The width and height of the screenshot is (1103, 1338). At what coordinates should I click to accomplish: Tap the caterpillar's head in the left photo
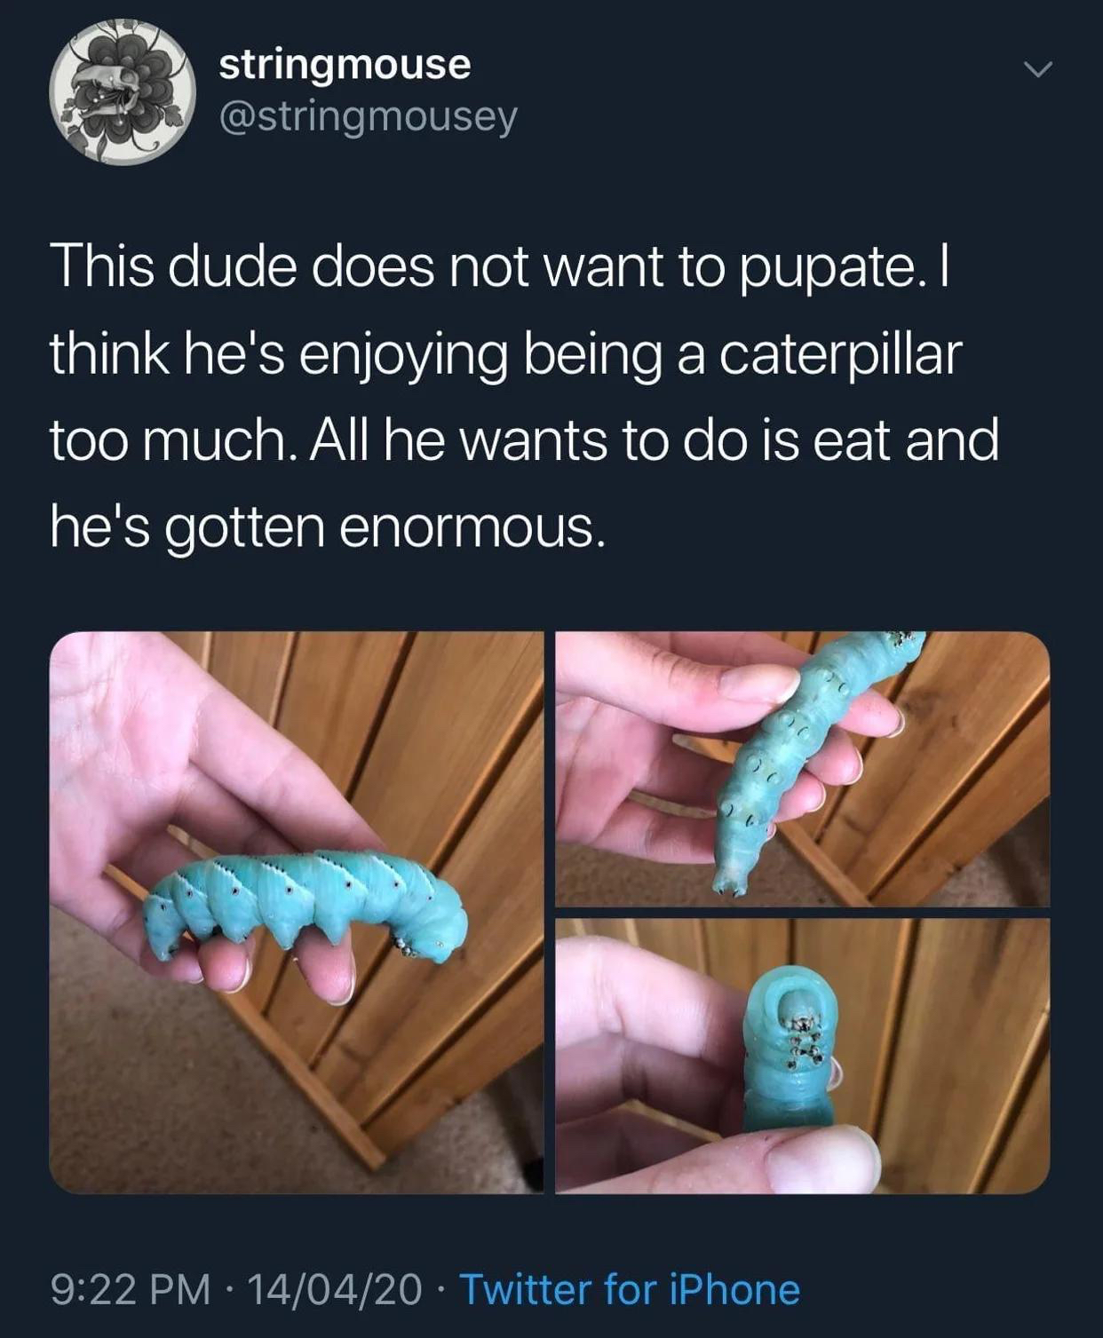[432, 936]
